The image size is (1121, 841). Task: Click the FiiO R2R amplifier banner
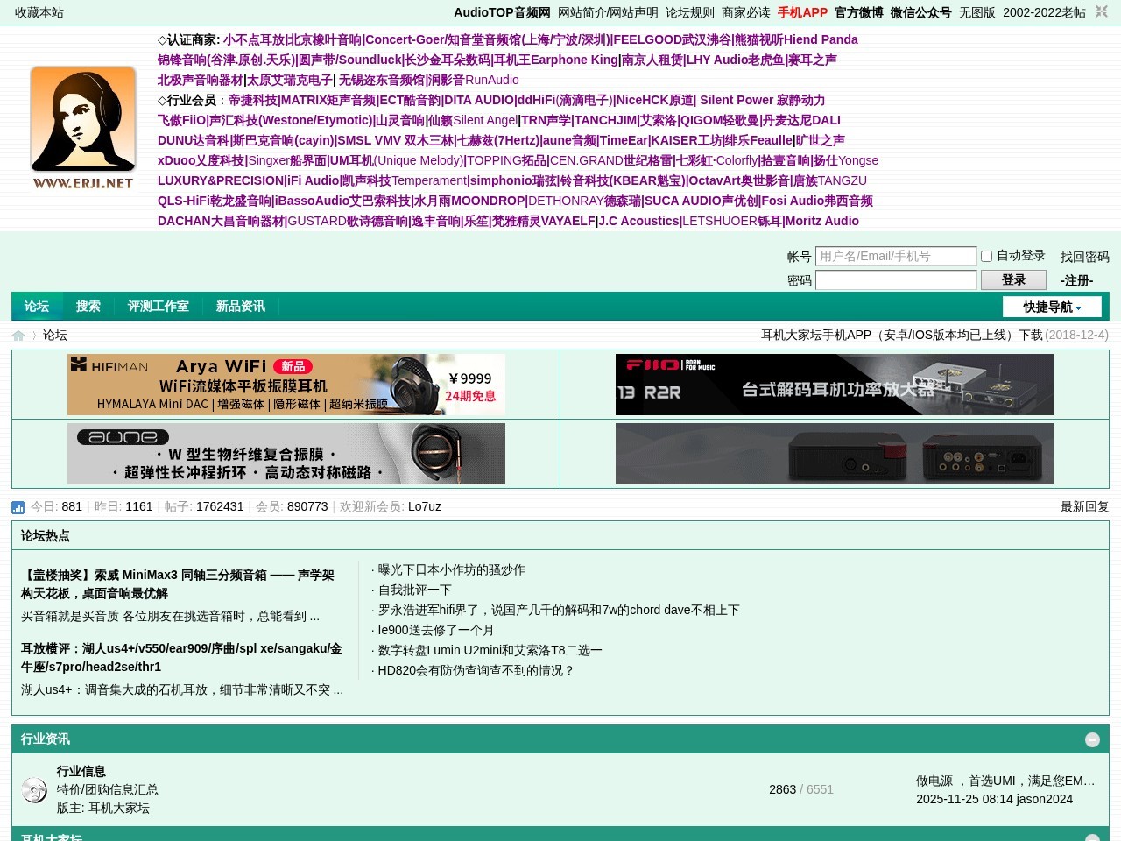coord(834,385)
